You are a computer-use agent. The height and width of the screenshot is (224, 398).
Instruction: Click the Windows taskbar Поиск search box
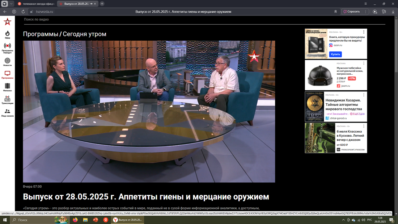point(39,220)
